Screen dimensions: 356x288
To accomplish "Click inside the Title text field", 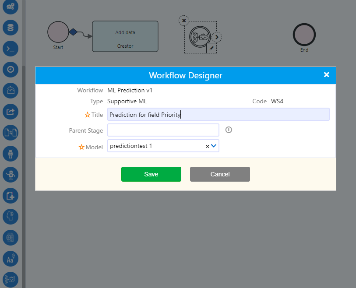I will pyautogui.click(x=219, y=114).
